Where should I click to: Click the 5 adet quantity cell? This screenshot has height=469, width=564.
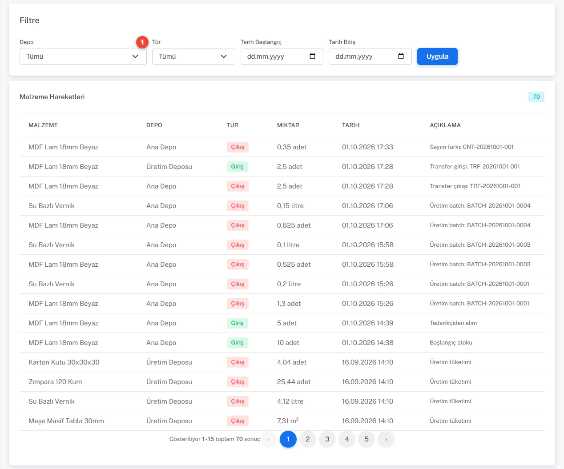[287, 323]
